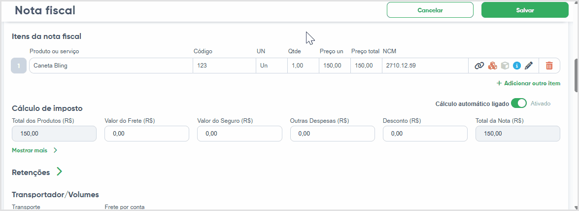This screenshot has height=211, width=579.
Task: Click Adicionar outro item link
Action: pyautogui.click(x=528, y=83)
